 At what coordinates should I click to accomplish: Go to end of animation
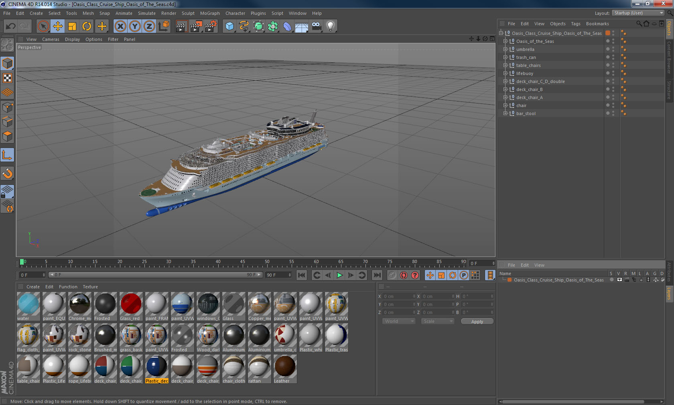[x=377, y=275]
